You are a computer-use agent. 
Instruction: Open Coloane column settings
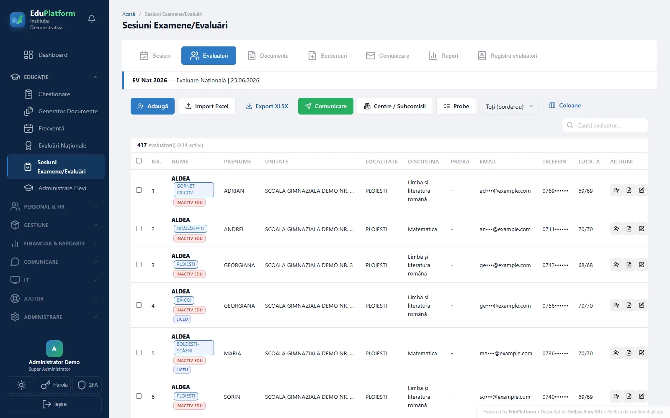[565, 105]
